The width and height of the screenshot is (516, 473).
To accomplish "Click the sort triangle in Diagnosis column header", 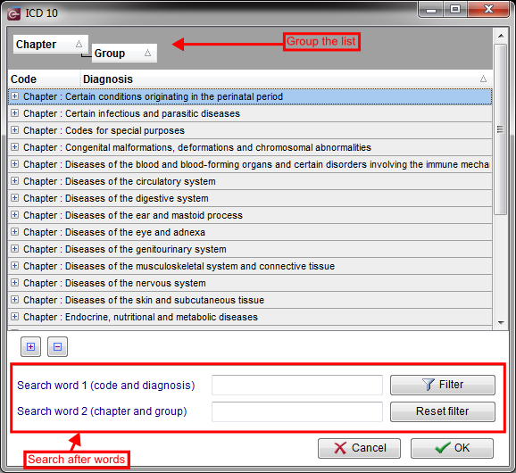I will pyautogui.click(x=483, y=79).
